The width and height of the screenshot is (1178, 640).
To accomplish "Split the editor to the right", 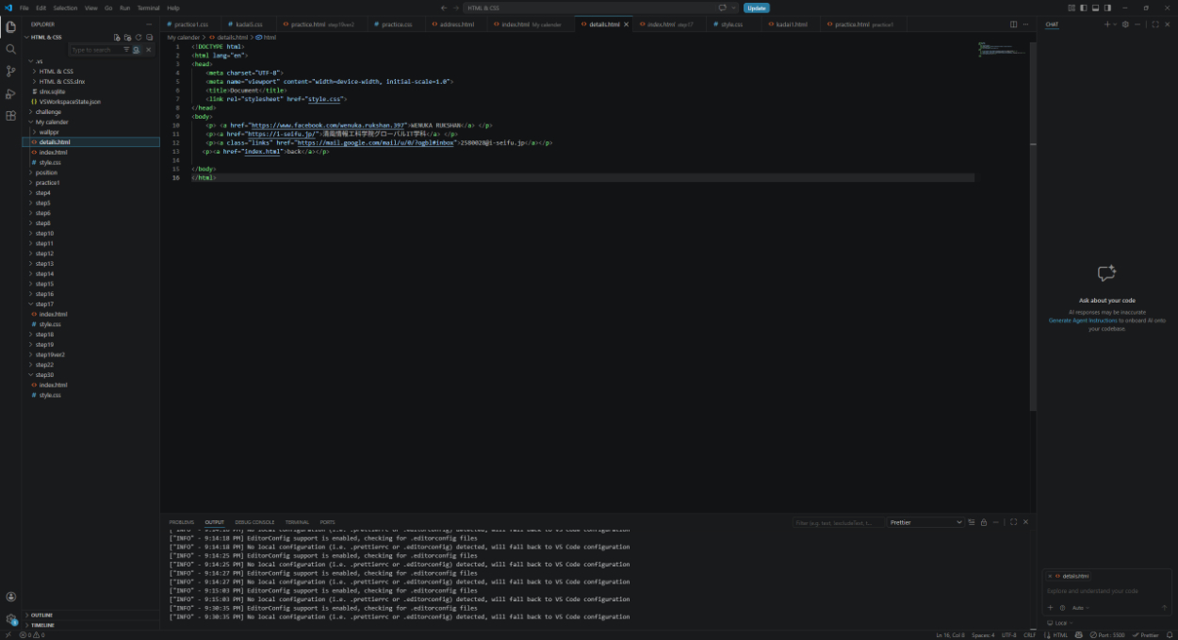I will coord(1014,25).
